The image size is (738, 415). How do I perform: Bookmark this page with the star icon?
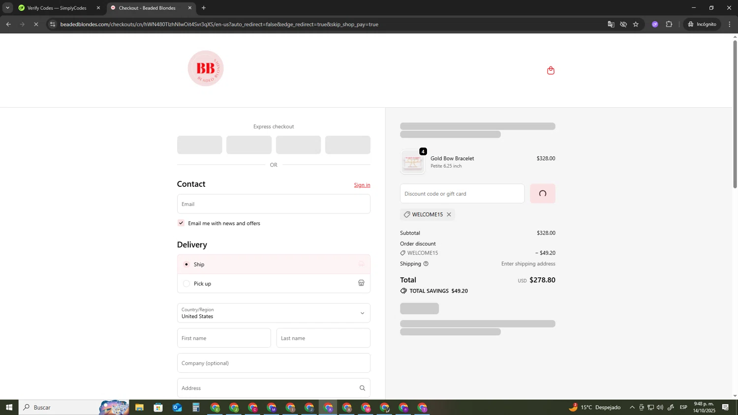click(636, 24)
